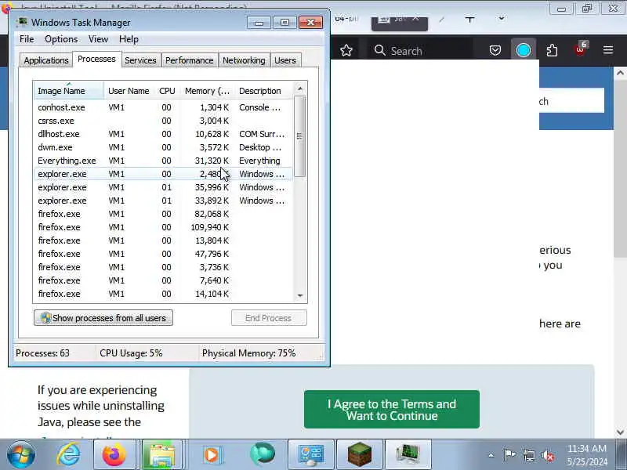Switch to the Performance tab

click(x=190, y=60)
